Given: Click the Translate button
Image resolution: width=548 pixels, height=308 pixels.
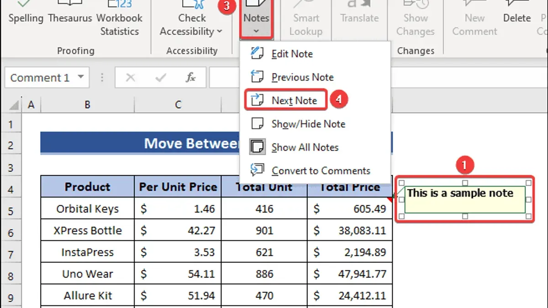Looking at the screenshot, I should (359, 13).
